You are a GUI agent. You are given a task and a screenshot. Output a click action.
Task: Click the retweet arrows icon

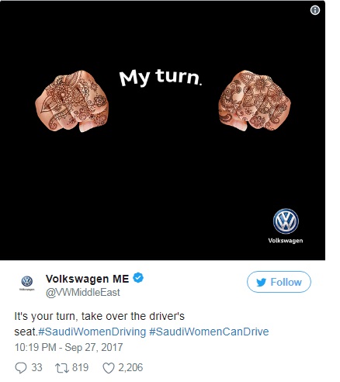62,368
